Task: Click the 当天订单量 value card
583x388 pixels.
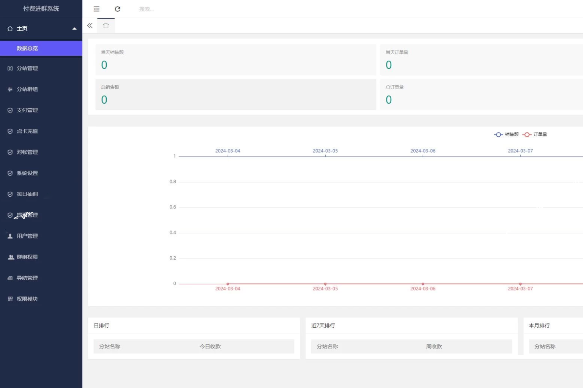Action: [481, 60]
